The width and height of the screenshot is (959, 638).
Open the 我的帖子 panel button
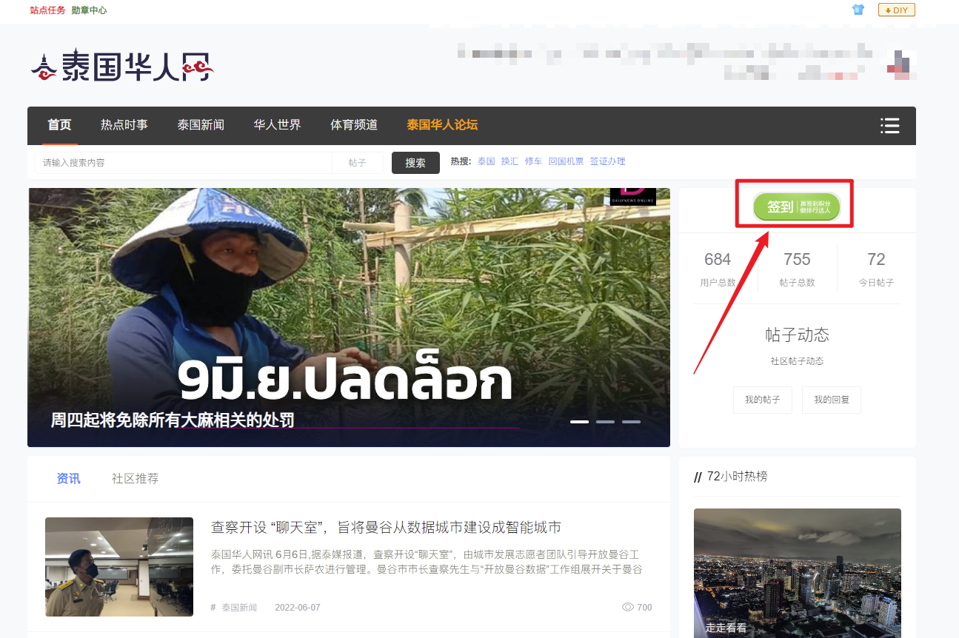(x=762, y=399)
